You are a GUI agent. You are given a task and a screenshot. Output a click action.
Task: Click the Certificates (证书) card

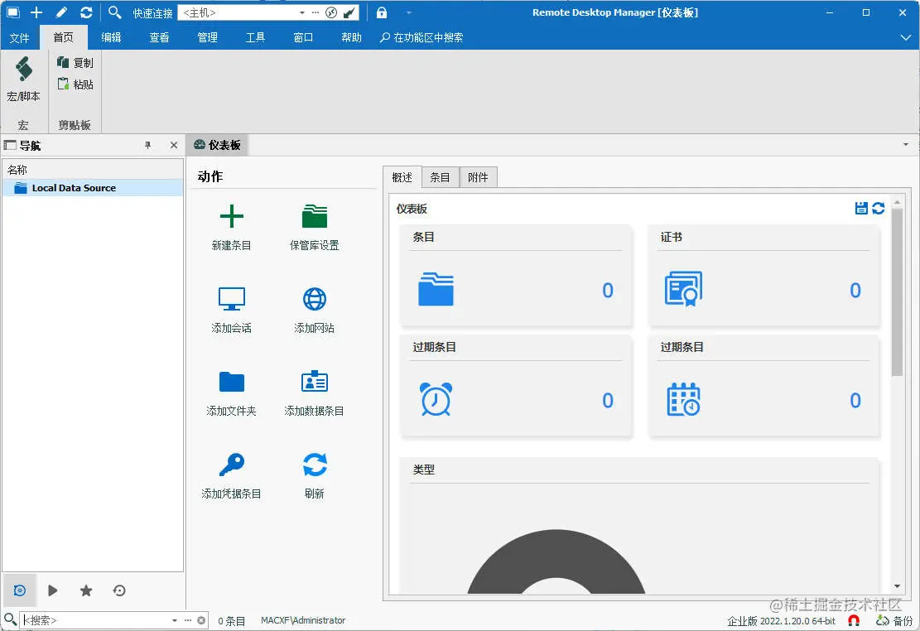[763, 275]
